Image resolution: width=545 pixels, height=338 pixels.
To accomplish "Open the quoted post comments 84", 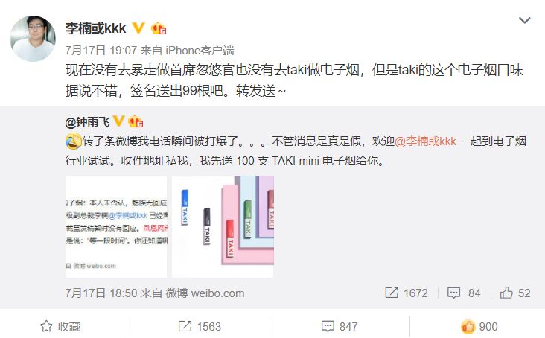I will click(x=464, y=293).
